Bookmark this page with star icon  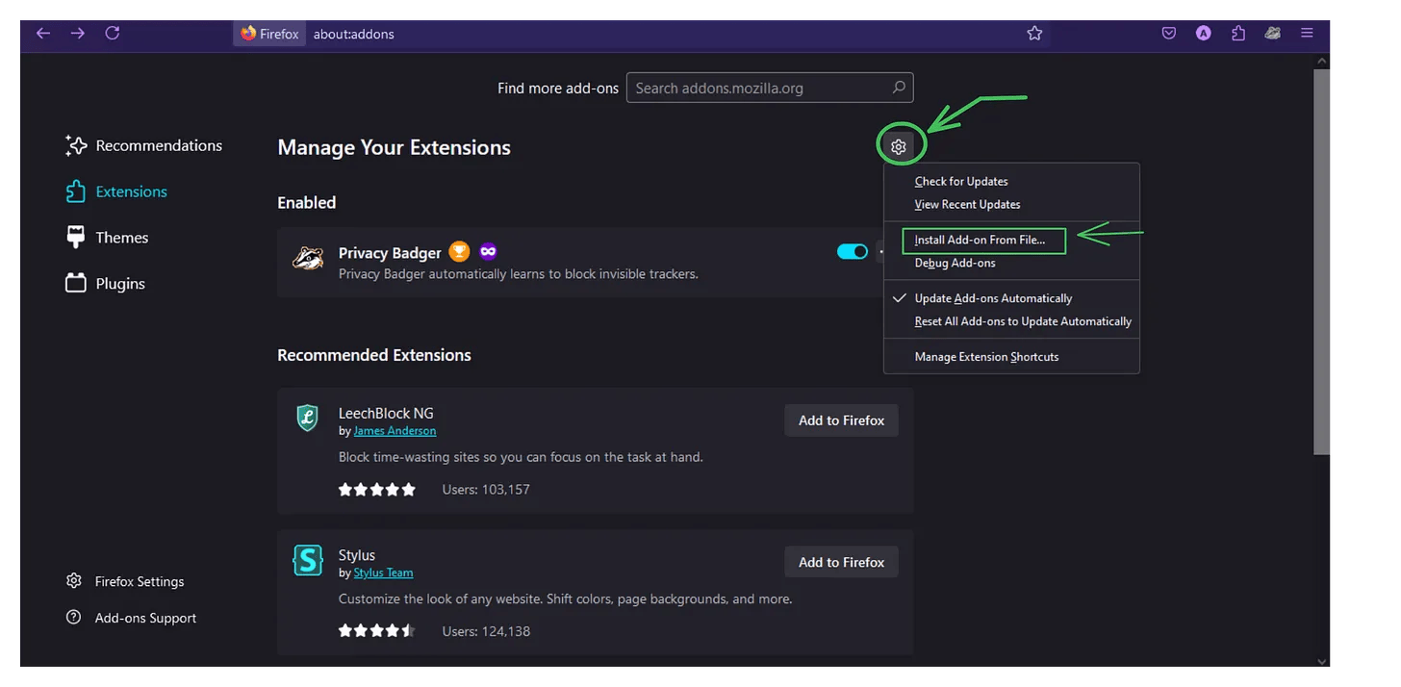click(x=1034, y=34)
